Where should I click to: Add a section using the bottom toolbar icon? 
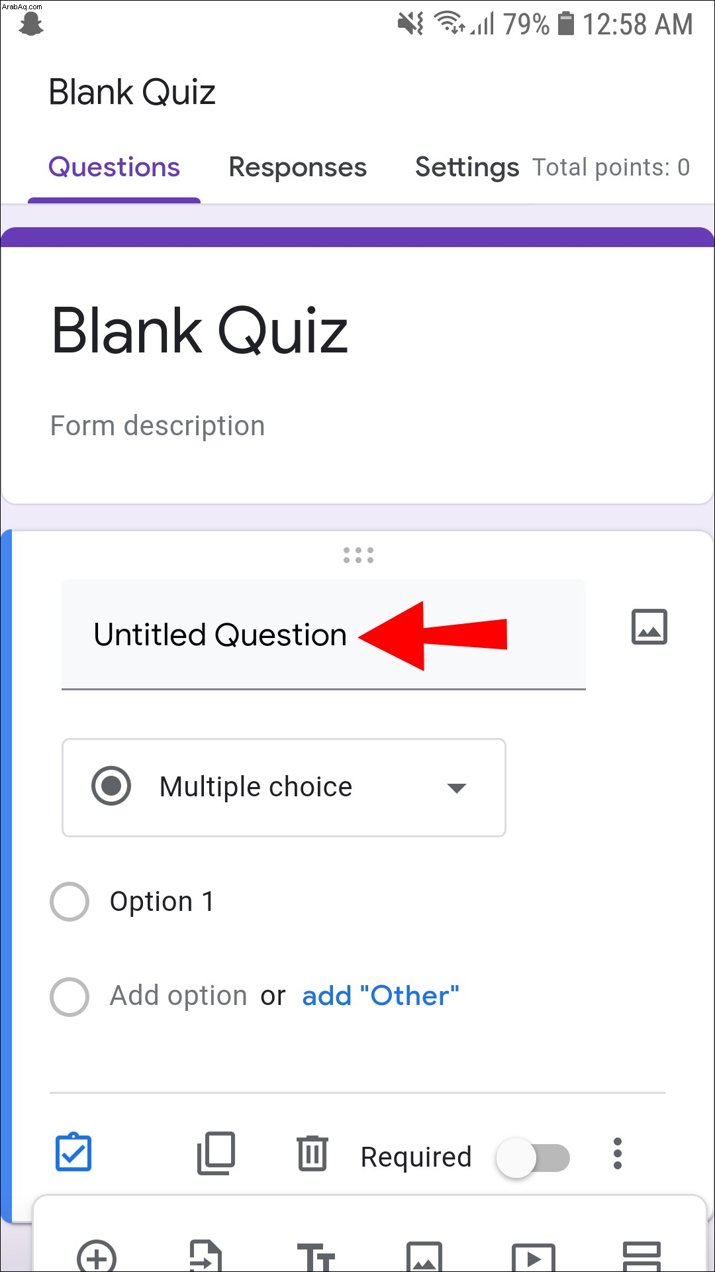click(x=642, y=1256)
